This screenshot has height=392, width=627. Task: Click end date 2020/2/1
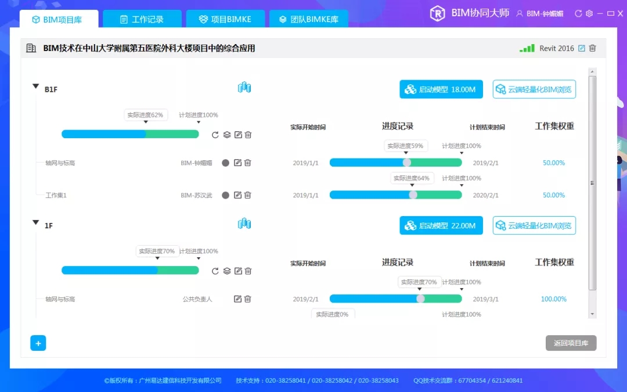click(x=485, y=195)
